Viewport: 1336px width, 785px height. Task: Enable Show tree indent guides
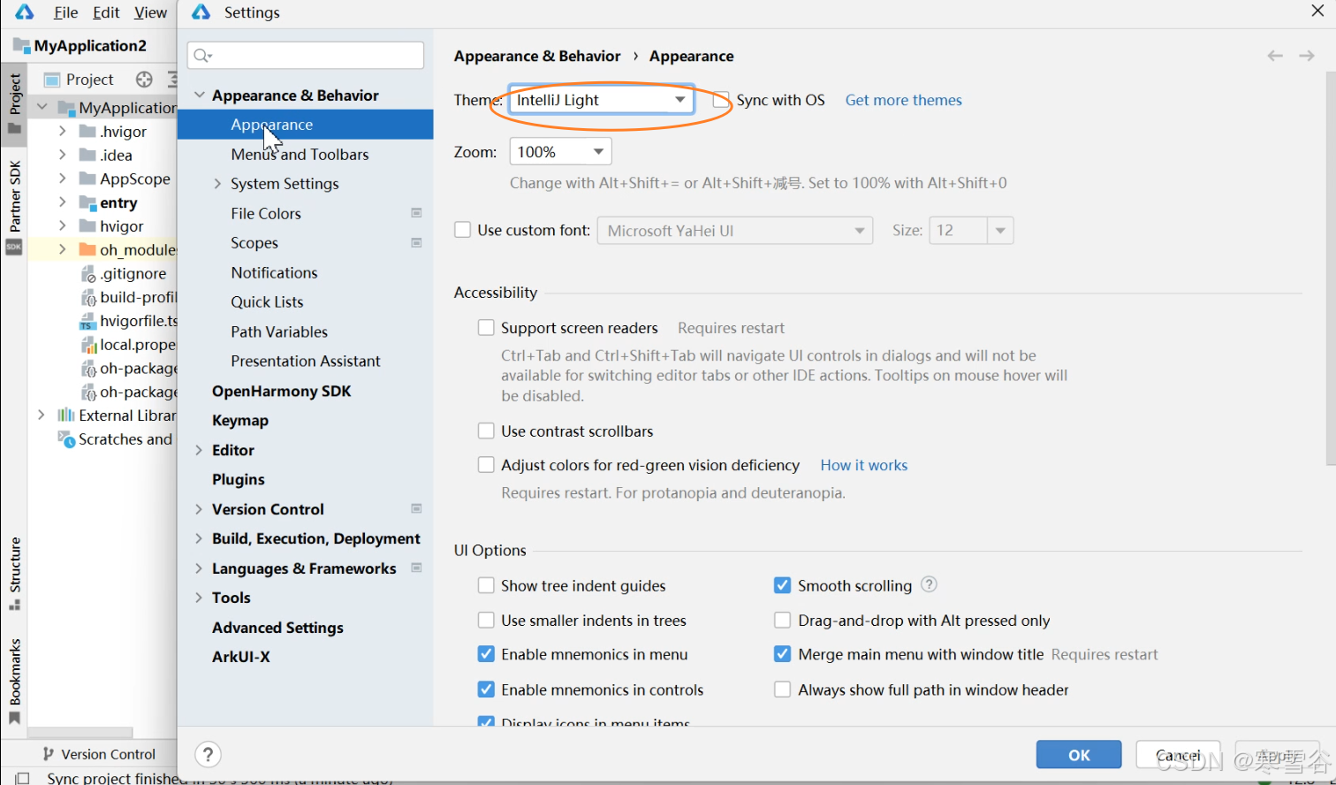coord(486,585)
